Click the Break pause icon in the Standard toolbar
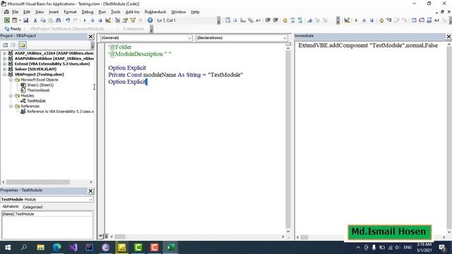The image size is (452, 254). (93, 20)
